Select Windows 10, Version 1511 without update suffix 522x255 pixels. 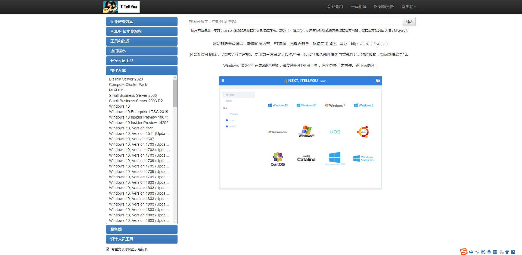pos(131,128)
